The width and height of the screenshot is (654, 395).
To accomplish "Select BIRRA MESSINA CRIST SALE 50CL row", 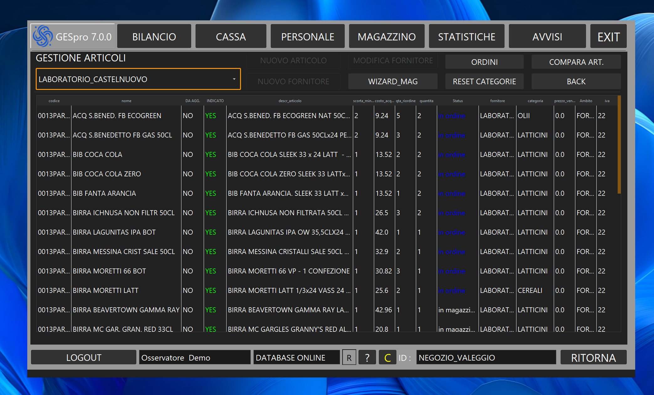I will (327, 252).
